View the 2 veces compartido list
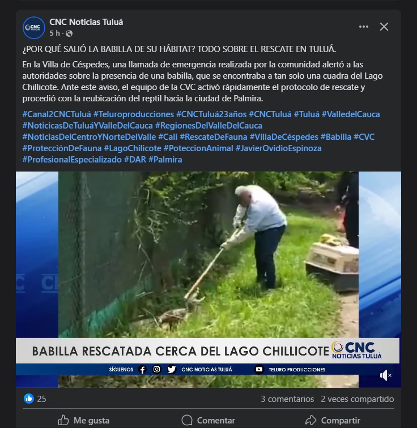This screenshot has height=428, width=417. click(x=357, y=399)
